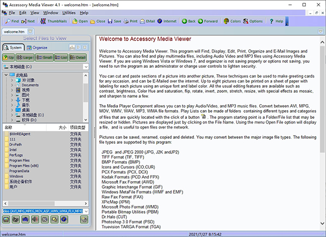Select the System tab
The image size is (326, 237).
point(13,48)
